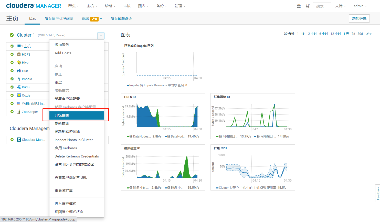
Task: Open the Feedback side tab
Action: click(378, 193)
